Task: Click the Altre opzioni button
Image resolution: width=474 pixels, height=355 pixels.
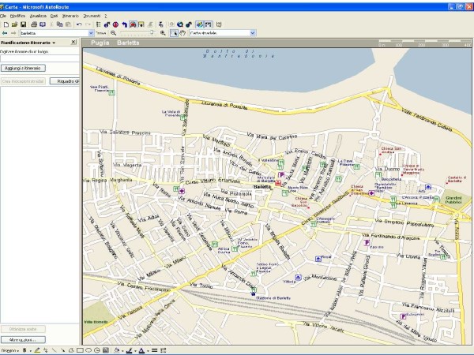Action: pos(23,339)
